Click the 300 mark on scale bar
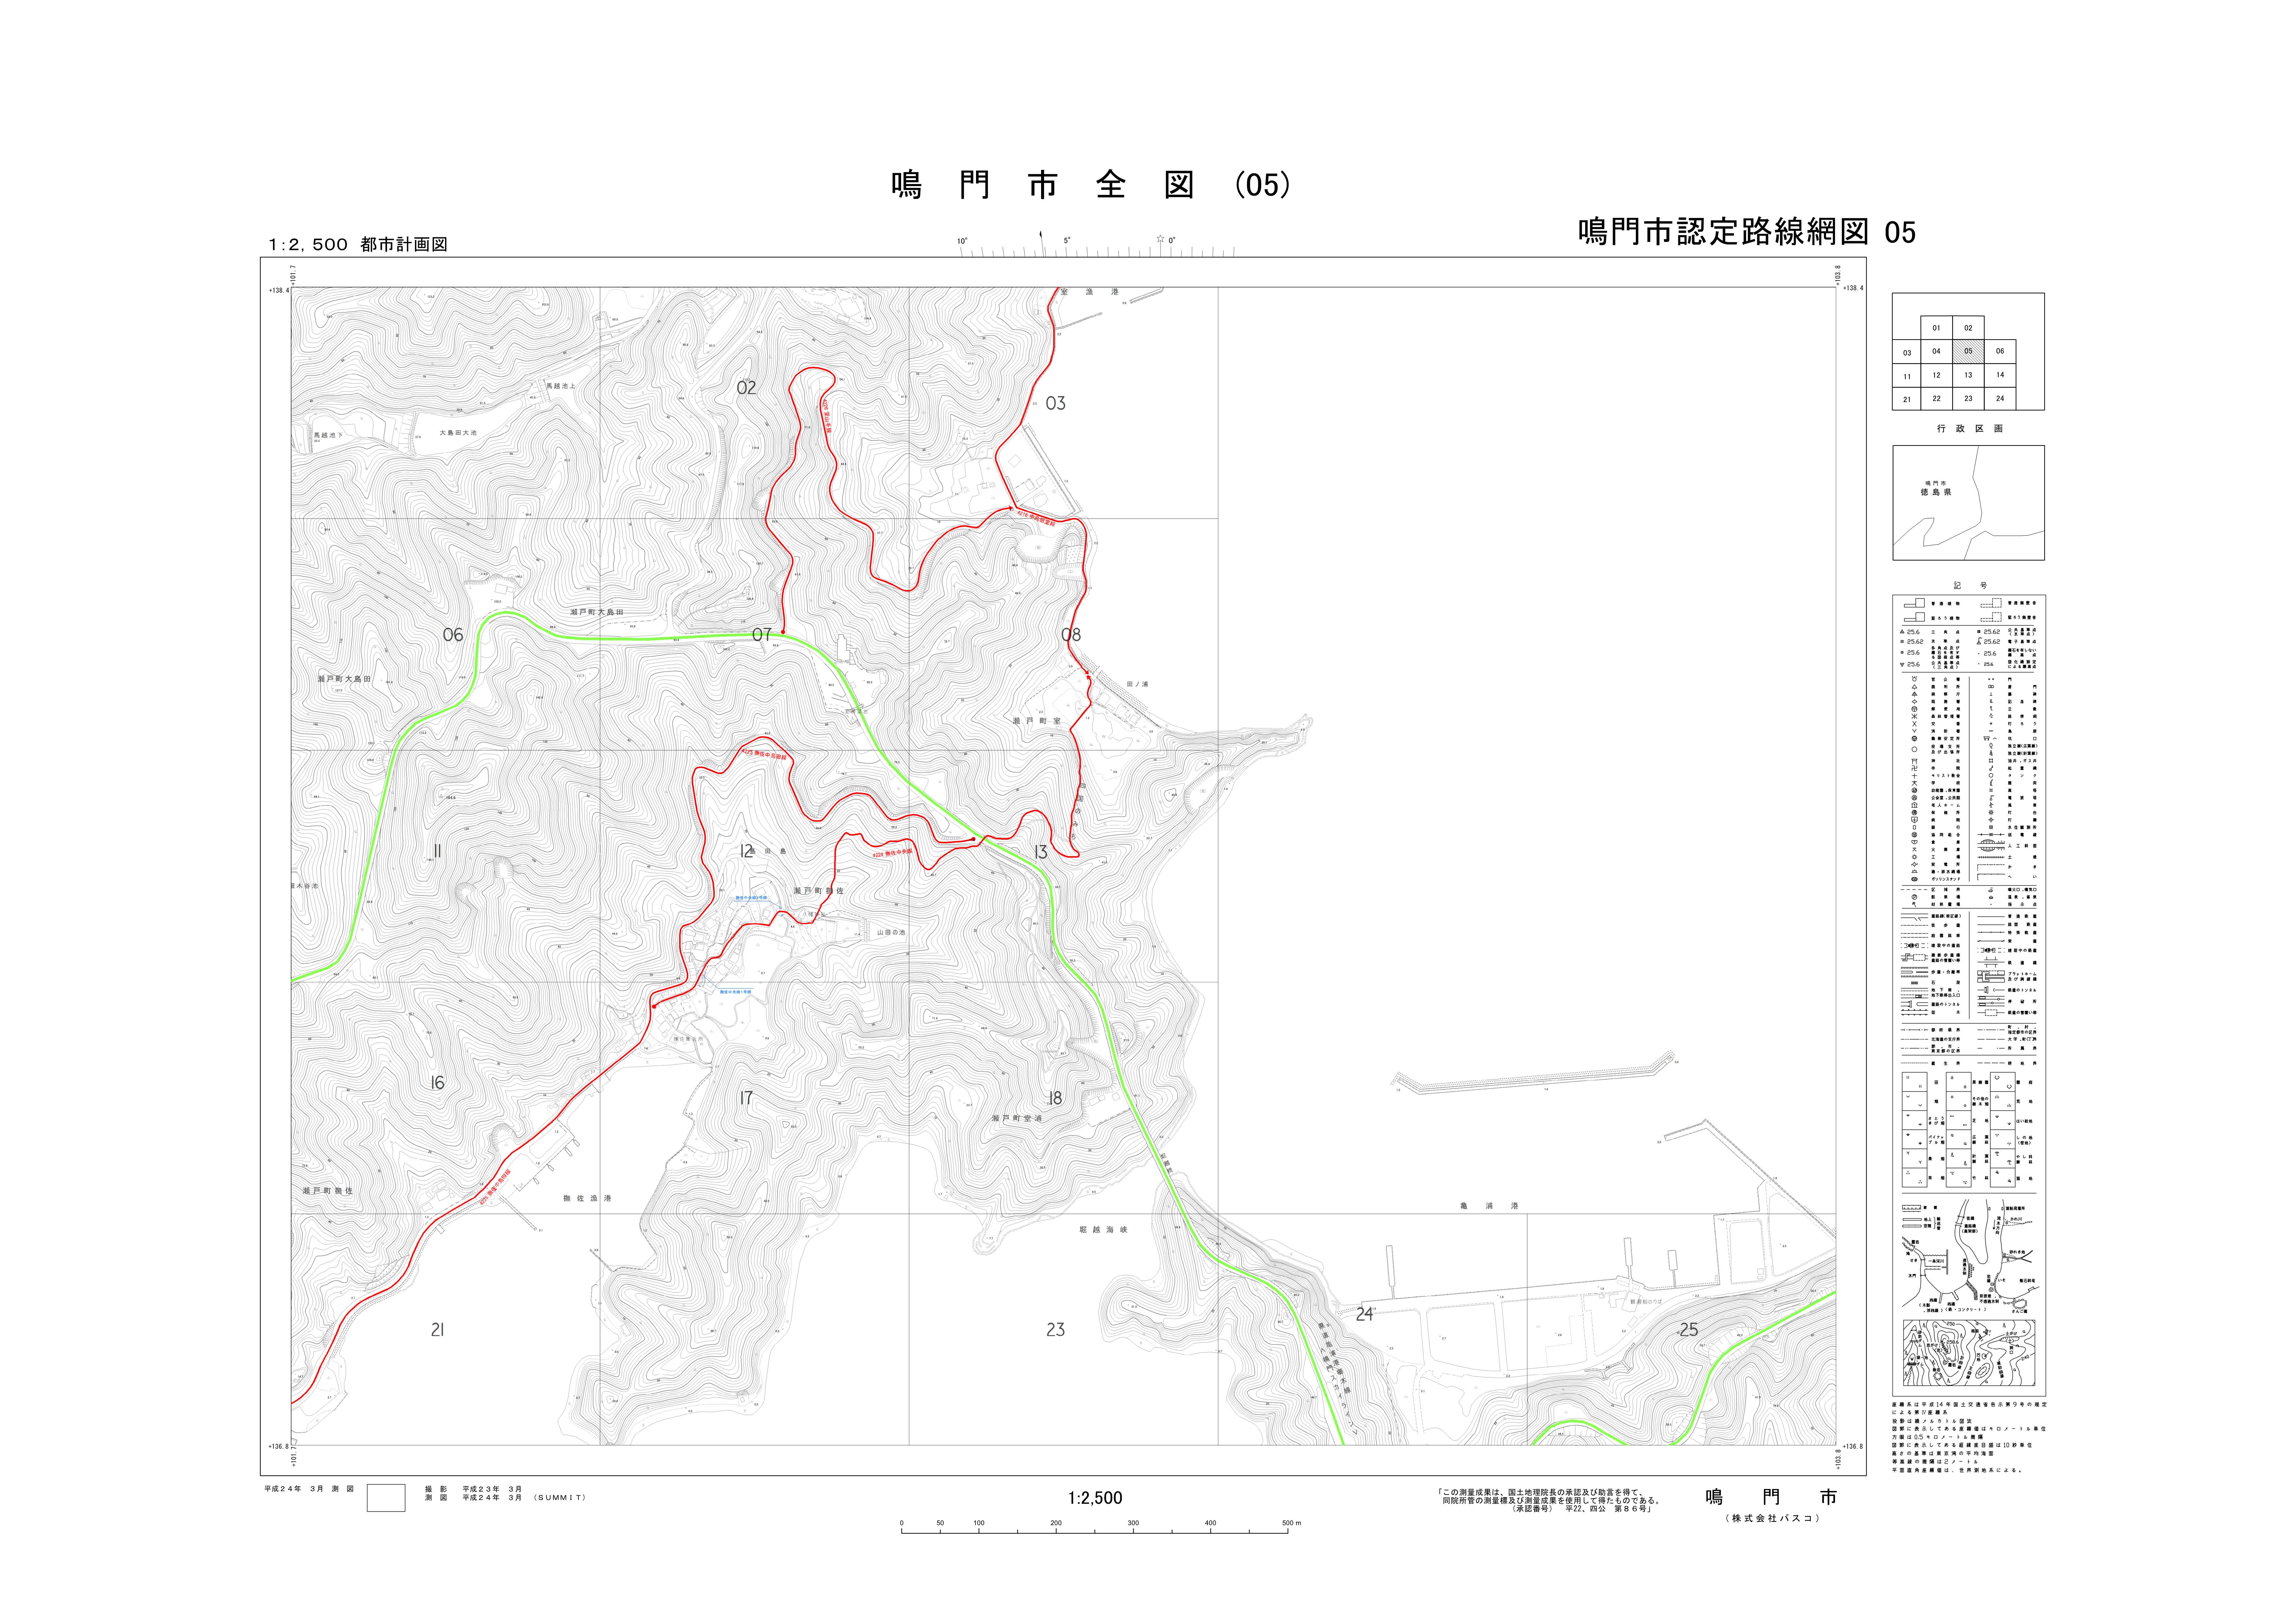This screenshot has height=1624, width=2296. pos(1133,1523)
